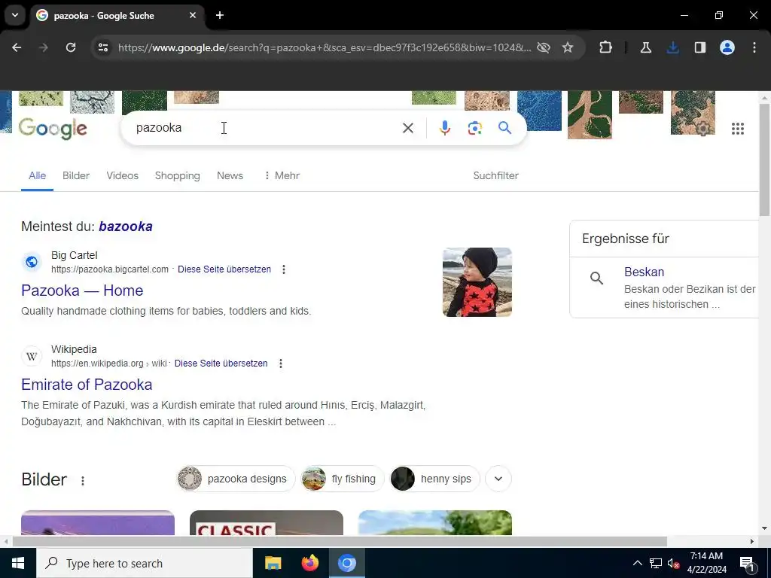771x578 pixels.
Task: Switch to the Shopping tab
Action: [x=178, y=175]
